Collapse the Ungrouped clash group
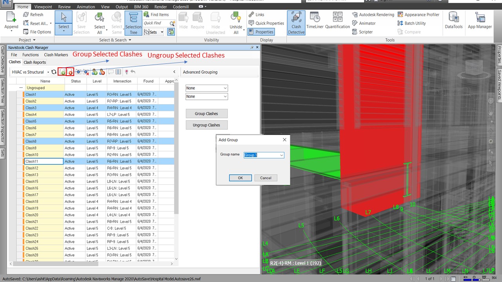 (x=21, y=88)
